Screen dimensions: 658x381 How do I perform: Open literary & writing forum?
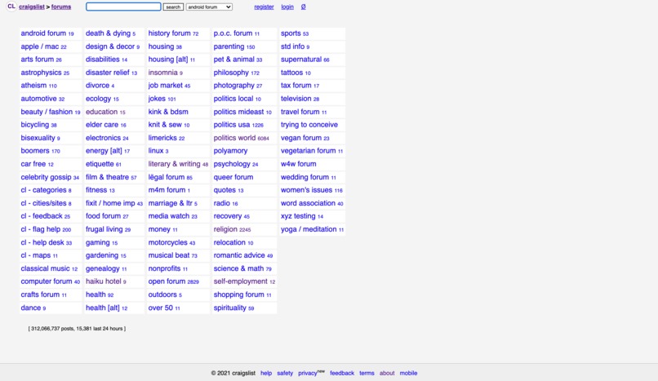point(174,164)
